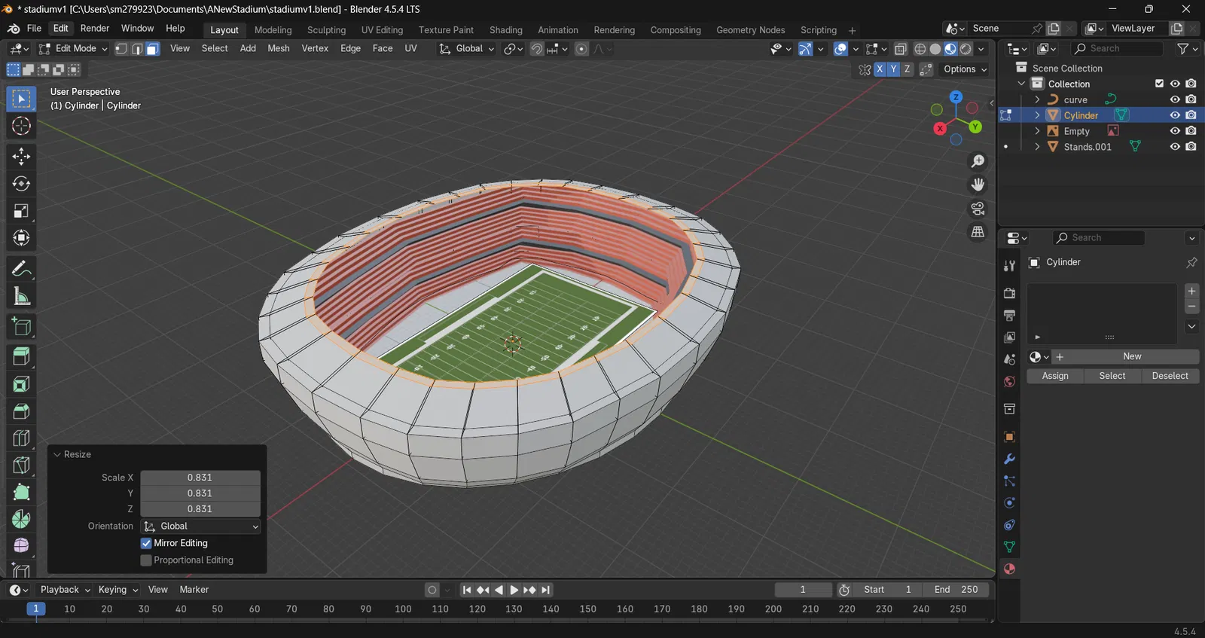Activate the Scale tool
The height and width of the screenshot is (638, 1205).
21,211
